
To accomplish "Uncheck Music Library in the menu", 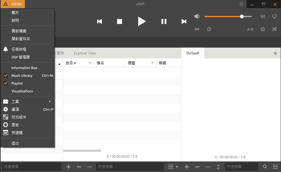I will [x=22, y=76].
